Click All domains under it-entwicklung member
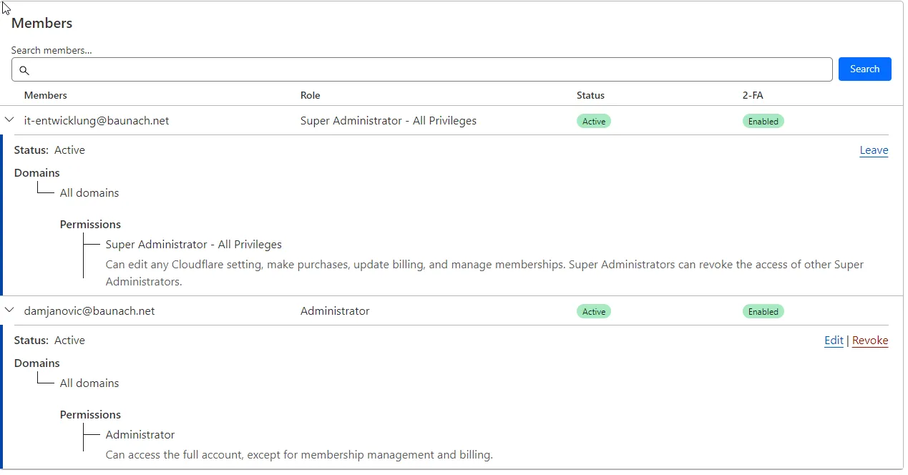The image size is (908, 475). point(89,193)
